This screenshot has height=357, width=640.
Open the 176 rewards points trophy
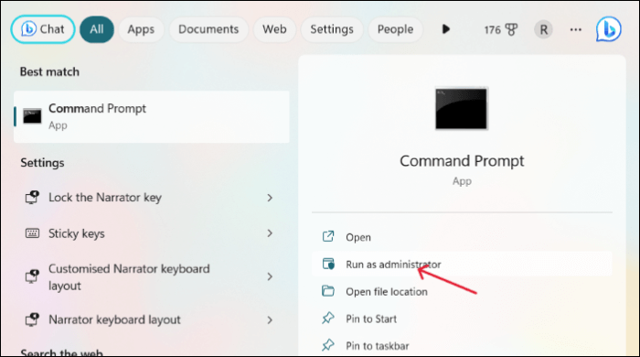tap(501, 29)
